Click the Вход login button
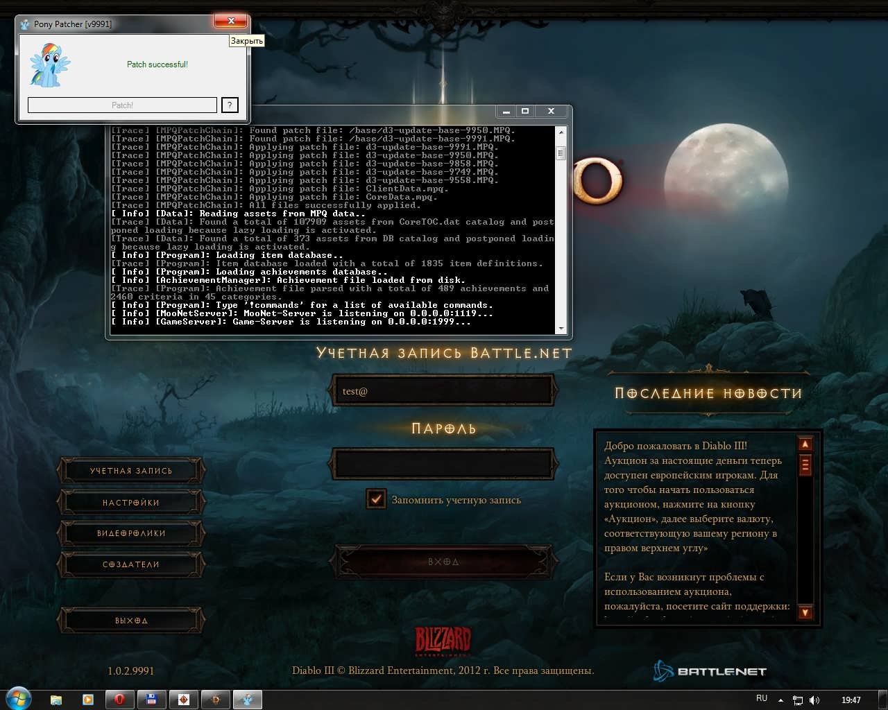This screenshot has width=888, height=710. pyautogui.click(x=444, y=562)
